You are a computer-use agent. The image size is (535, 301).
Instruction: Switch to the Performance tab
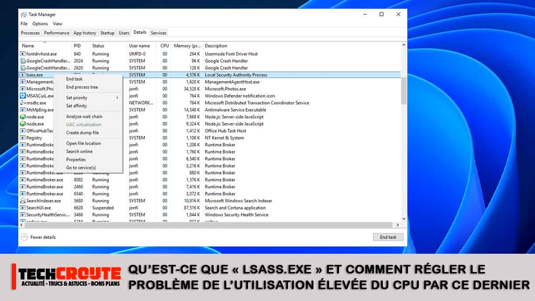click(57, 33)
